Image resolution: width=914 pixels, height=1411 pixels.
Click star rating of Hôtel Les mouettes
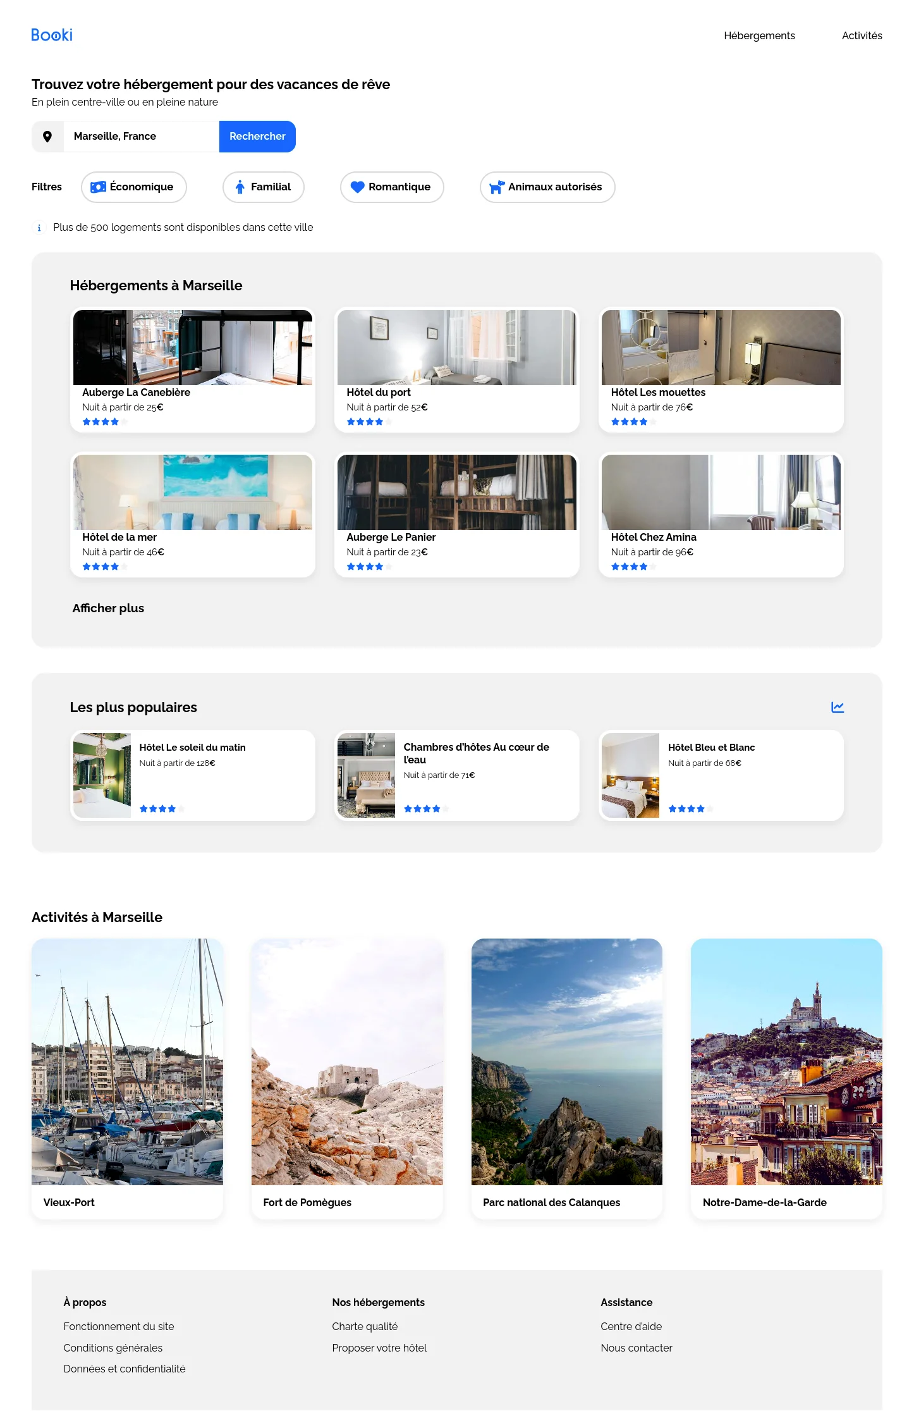pyautogui.click(x=634, y=422)
